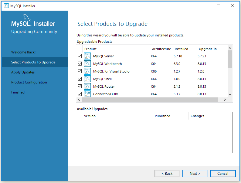
Task: Open Select Products To Upgrade step
Action: tap(35, 62)
